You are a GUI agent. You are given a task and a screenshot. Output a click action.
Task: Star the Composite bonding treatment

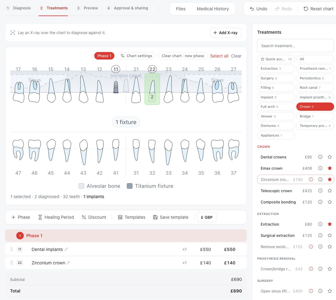click(329, 202)
